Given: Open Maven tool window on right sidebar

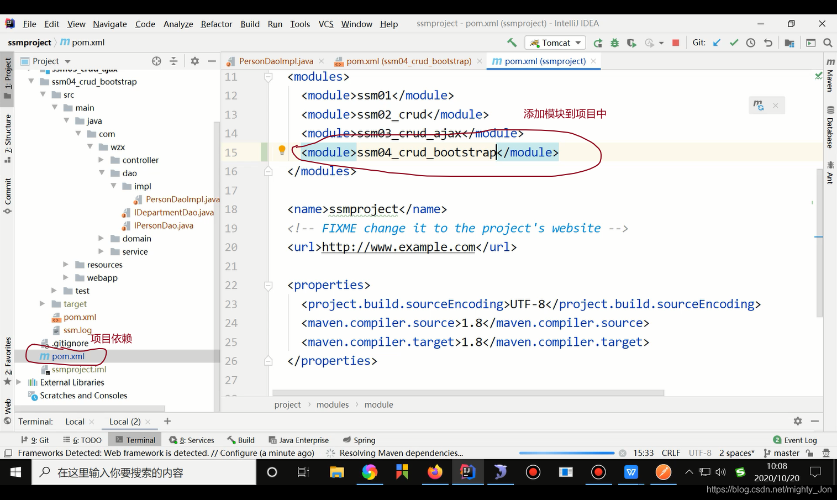Looking at the screenshot, I should coord(830,75).
